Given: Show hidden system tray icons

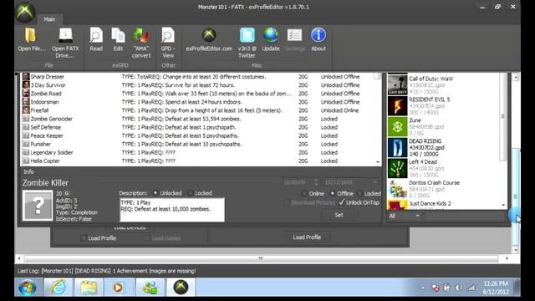Looking at the screenshot, I should tap(423, 288).
